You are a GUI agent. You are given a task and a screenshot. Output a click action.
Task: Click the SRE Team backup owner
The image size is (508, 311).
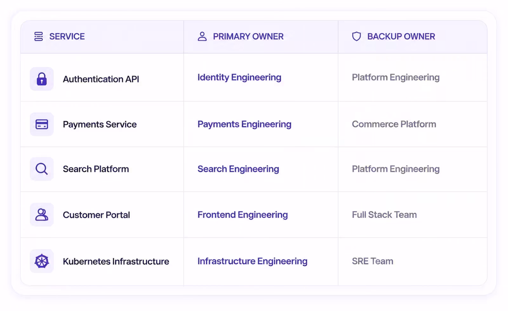tap(372, 261)
